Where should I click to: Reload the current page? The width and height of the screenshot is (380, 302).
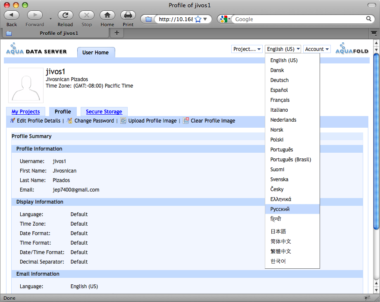(x=65, y=15)
